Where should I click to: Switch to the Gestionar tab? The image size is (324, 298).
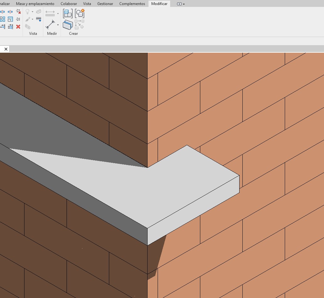pyautogui.click(x=105, y=4)
